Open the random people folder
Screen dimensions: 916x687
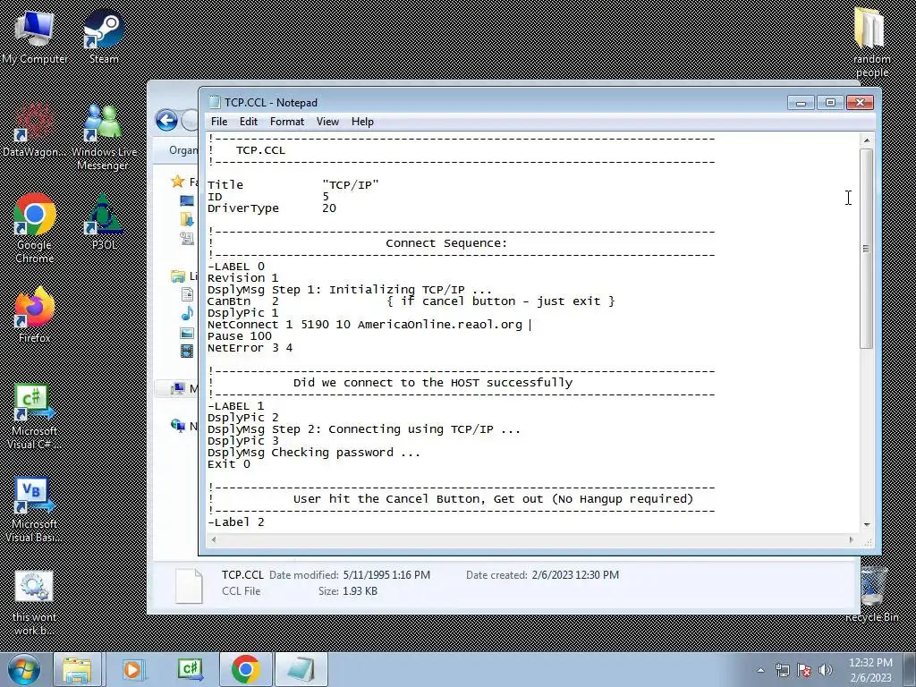870,42
